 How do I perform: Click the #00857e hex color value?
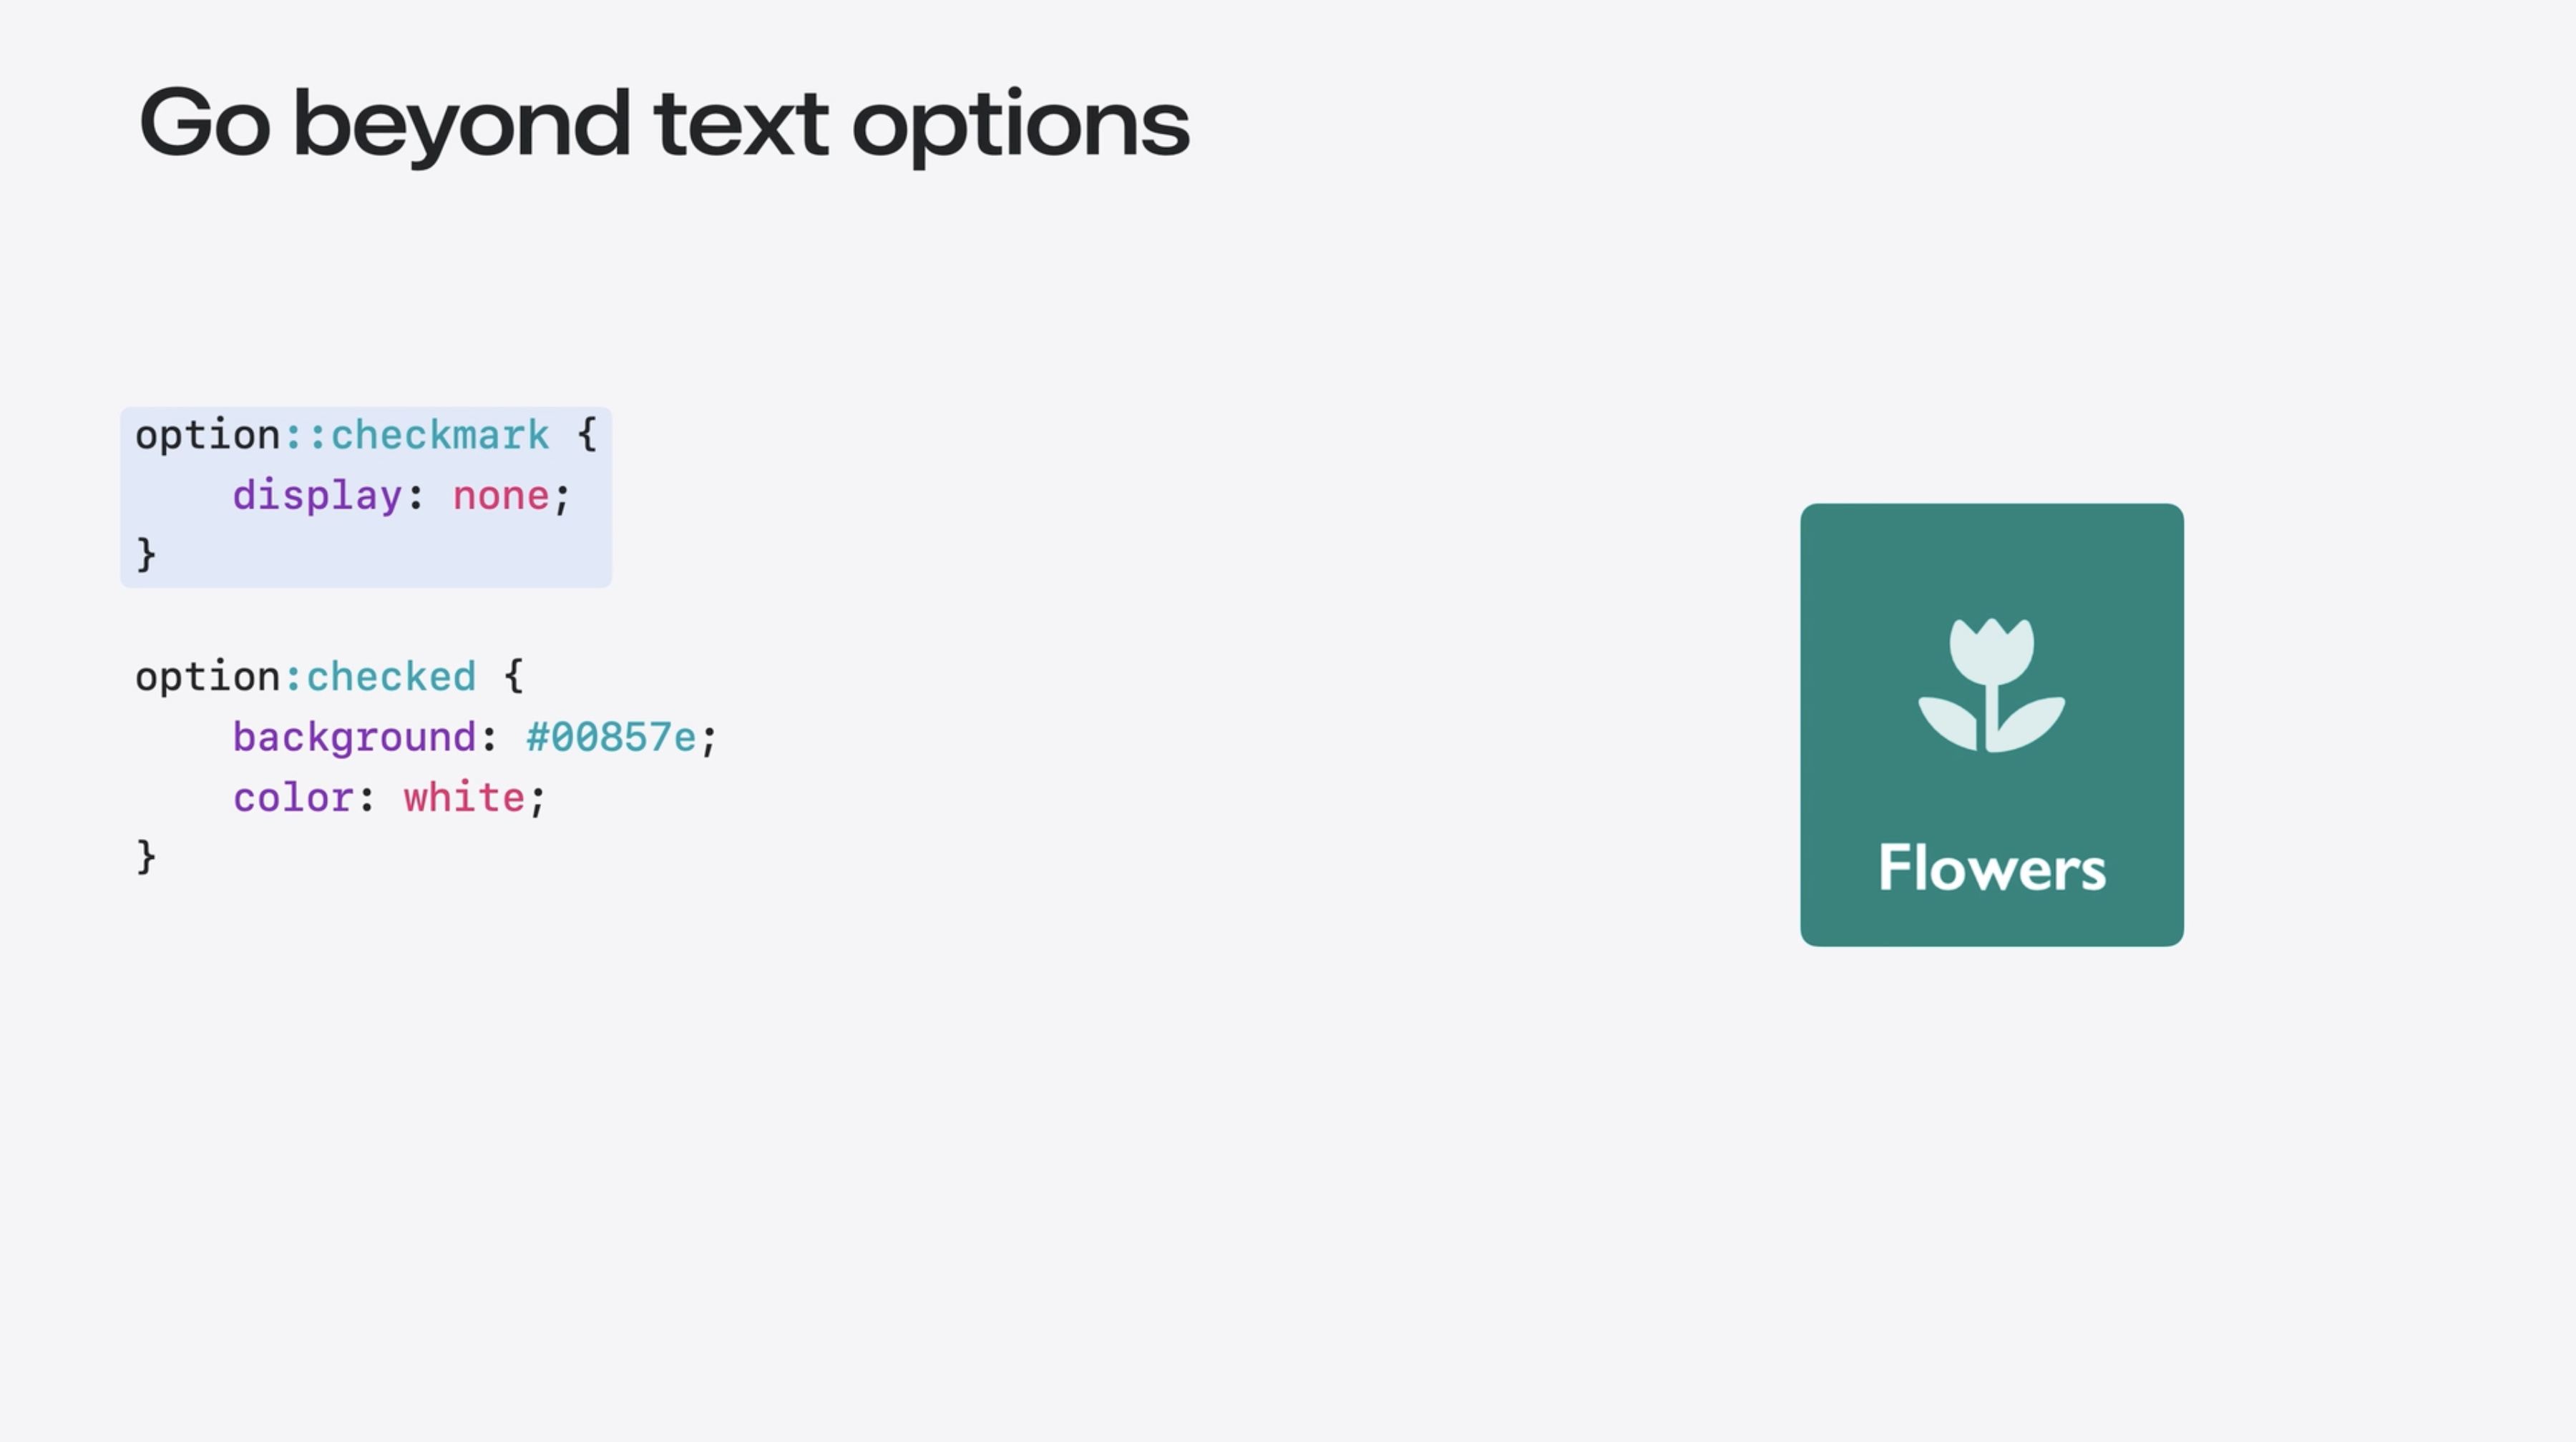[611, 737]
